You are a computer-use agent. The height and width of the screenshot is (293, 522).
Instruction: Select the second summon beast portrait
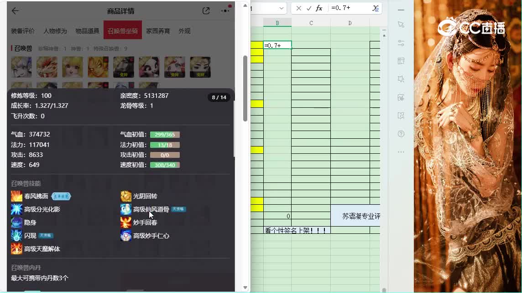[47, 67]
